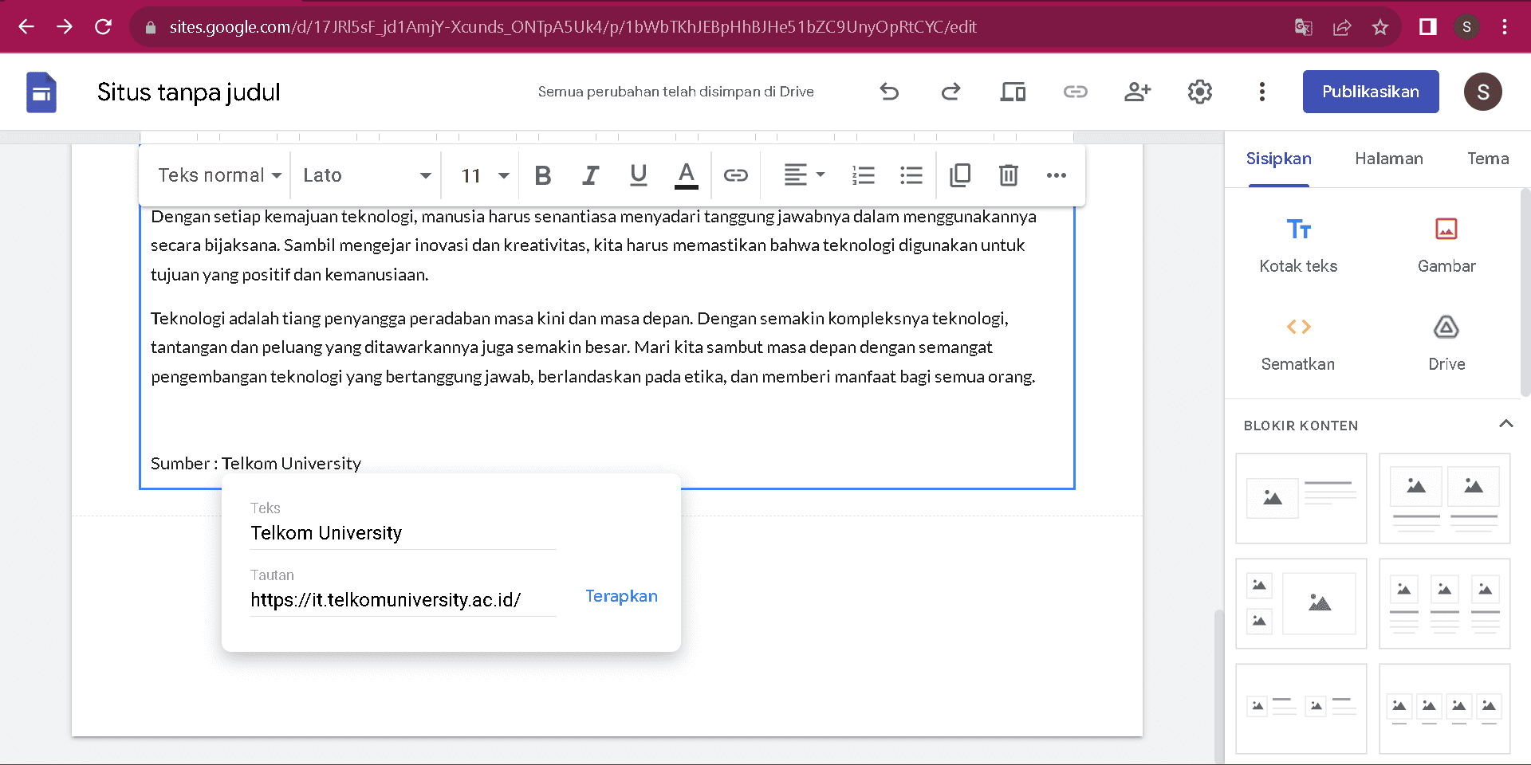Open the Teks normal style dropdown
The image size is (1531, 765).
pyautogui.click(x=219, y=175)
